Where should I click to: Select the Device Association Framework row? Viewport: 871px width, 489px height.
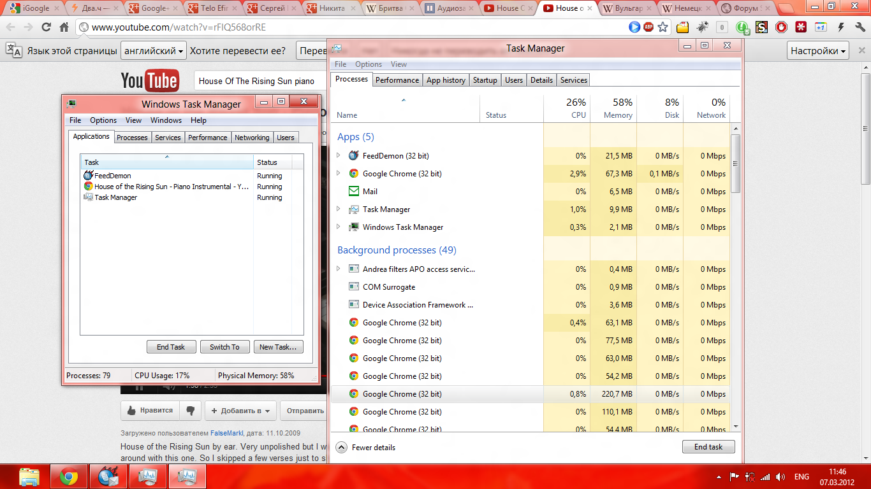[531, 304]
